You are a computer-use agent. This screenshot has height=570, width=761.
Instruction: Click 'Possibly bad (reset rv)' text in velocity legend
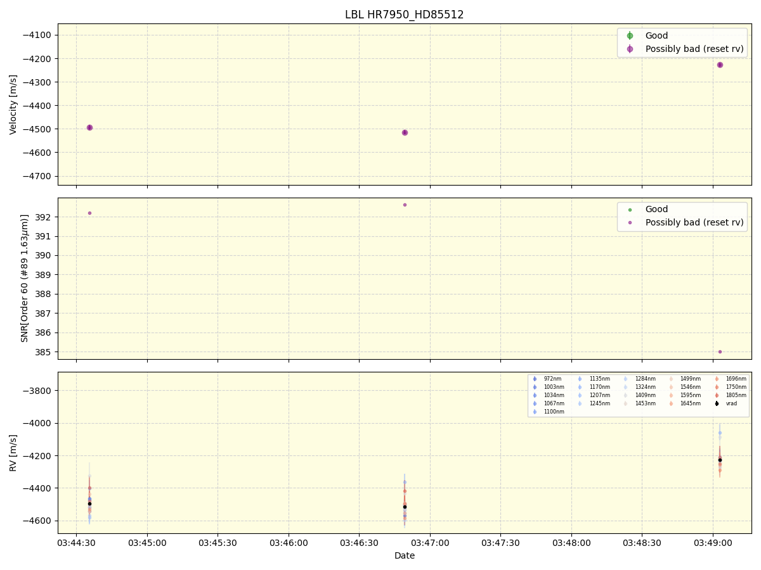(694, 49)
